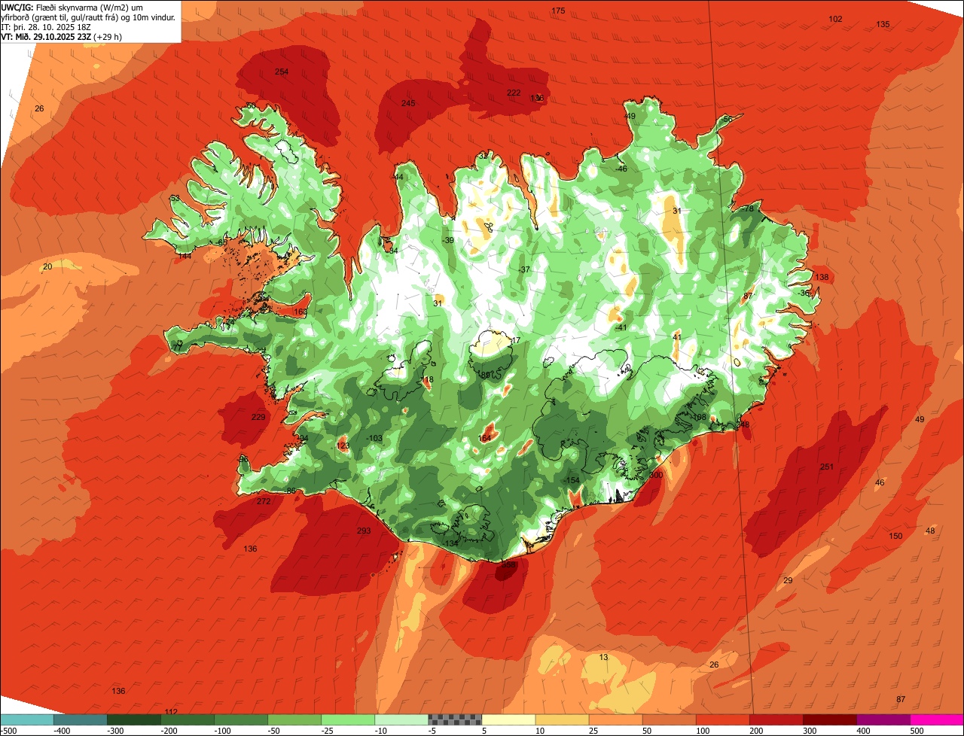Screen dimensions: 964x736
Task: Click the purple swatch between 400 and 500
Action: [883, 719]
